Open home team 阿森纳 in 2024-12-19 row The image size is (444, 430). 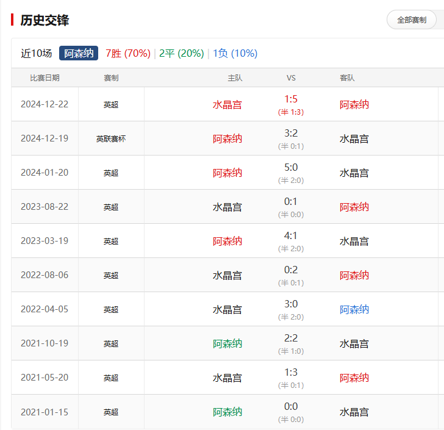(x=227, y=139)
